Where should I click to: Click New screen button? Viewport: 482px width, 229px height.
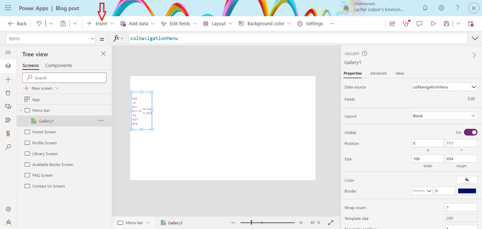coord(41,88)
